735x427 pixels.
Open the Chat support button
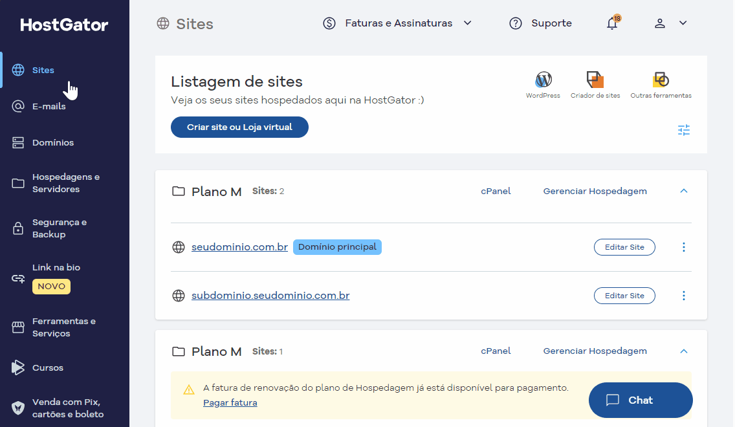(641, 400)
